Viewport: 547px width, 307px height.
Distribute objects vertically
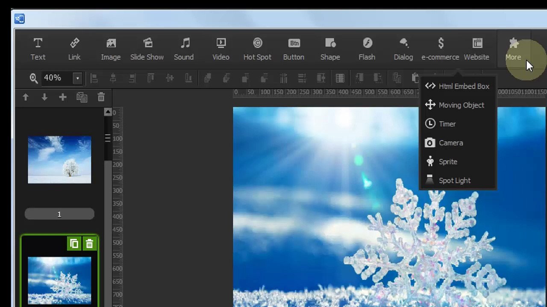click(x=302, y=78)
